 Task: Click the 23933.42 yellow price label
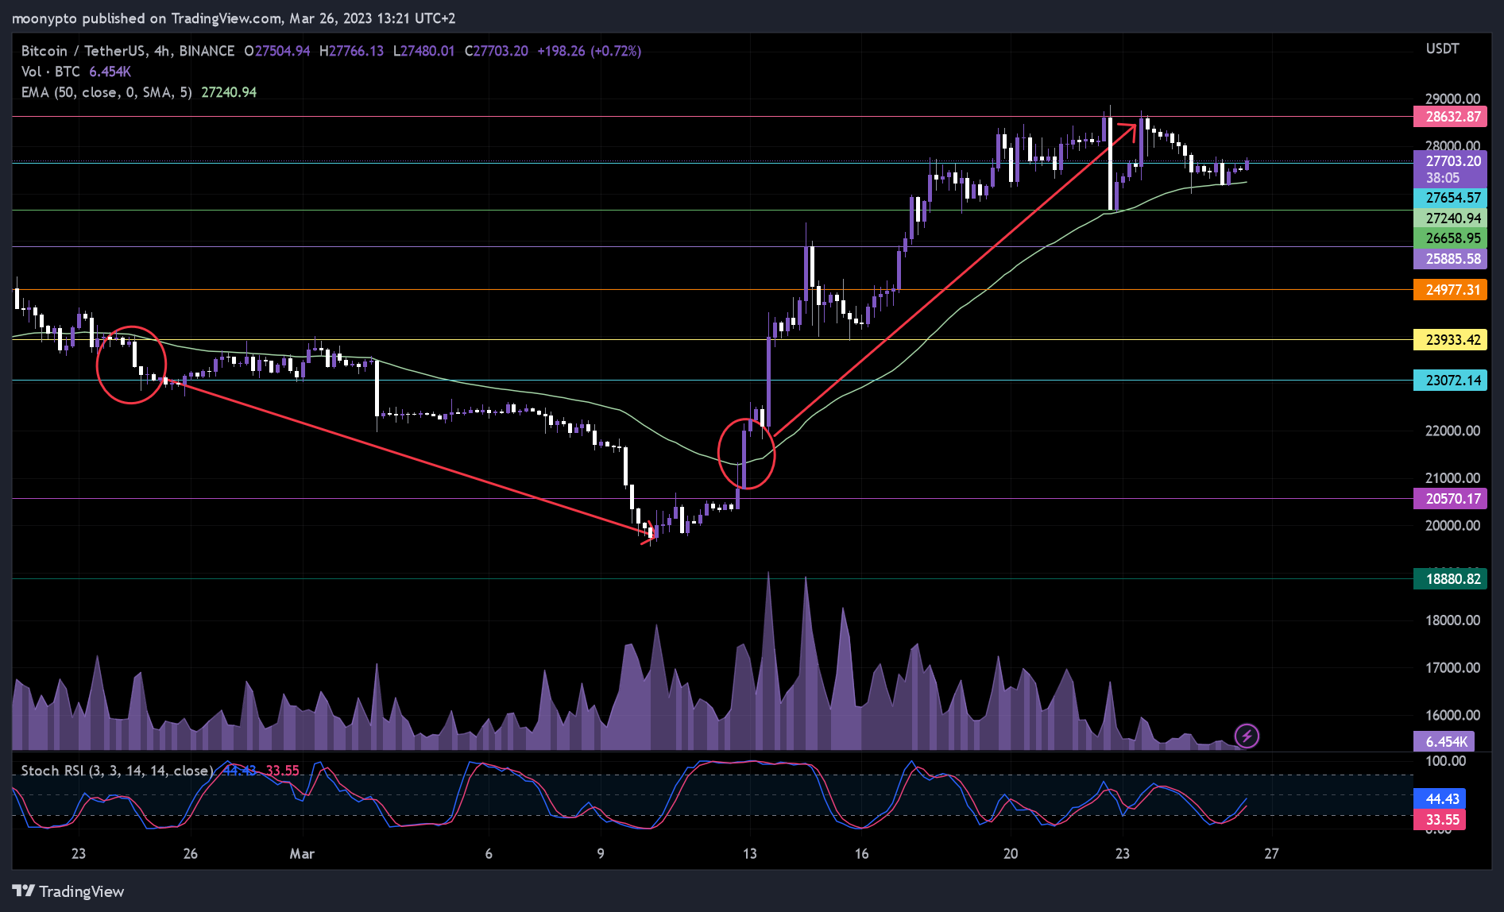pos(1450,340)
